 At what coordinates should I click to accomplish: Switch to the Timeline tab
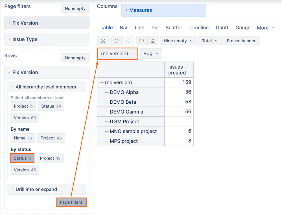click(x=199, y=28)
